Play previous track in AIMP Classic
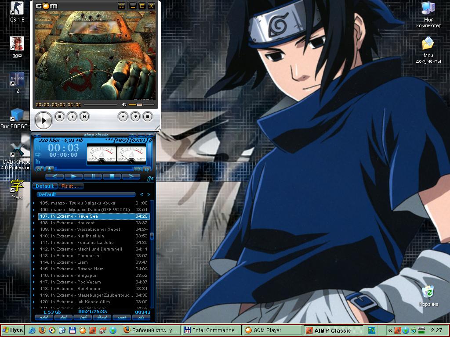Viewport: 450px width, 337px height. pos(54,176)
